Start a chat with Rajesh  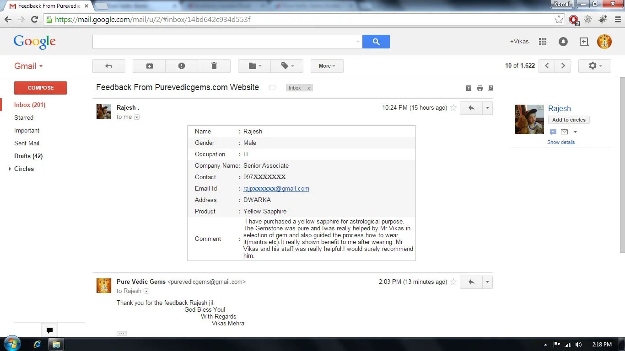(x=553, y=132)
